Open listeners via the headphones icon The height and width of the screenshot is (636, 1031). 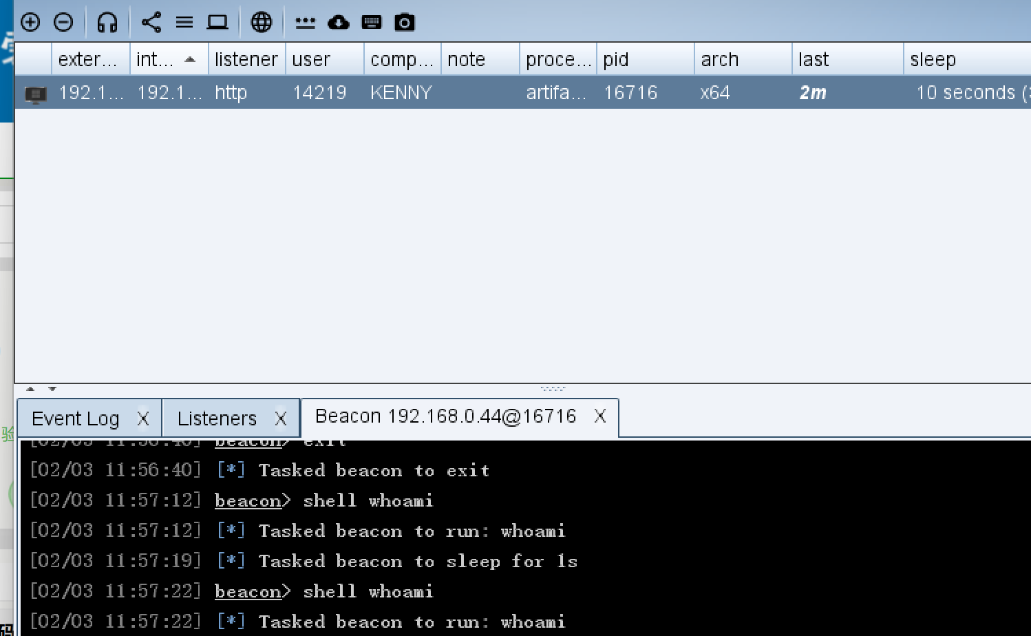[107, 22]
